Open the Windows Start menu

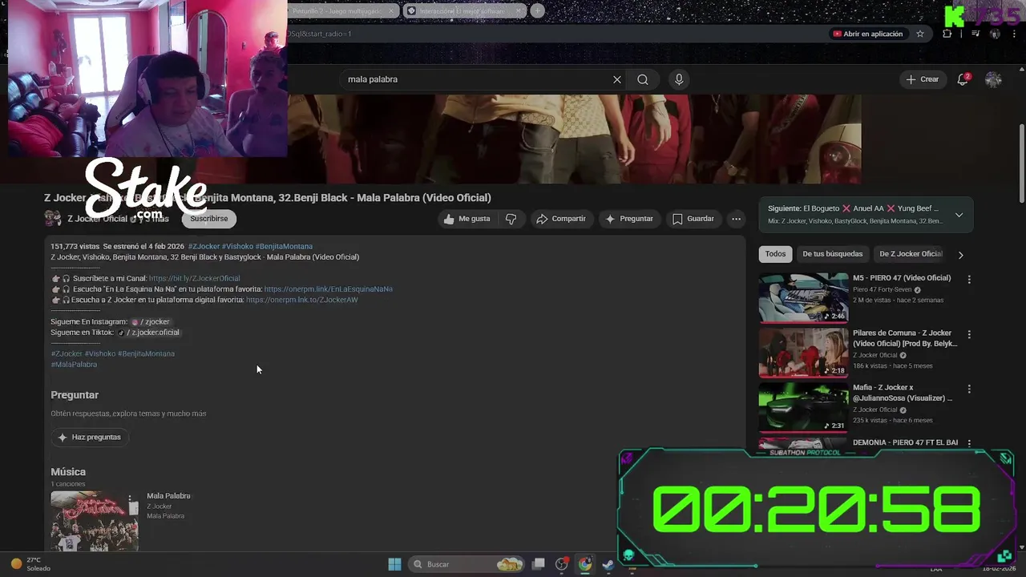pos(394,564)
